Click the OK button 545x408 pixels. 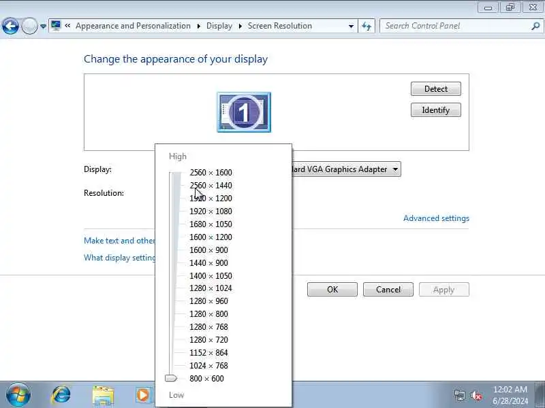tap(332, 290)
